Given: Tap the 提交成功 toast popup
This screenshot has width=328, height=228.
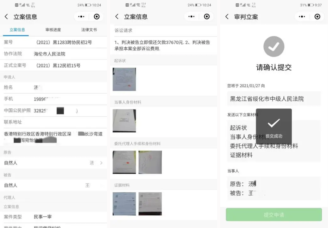Looking at the screenshot, I should 274,126.
